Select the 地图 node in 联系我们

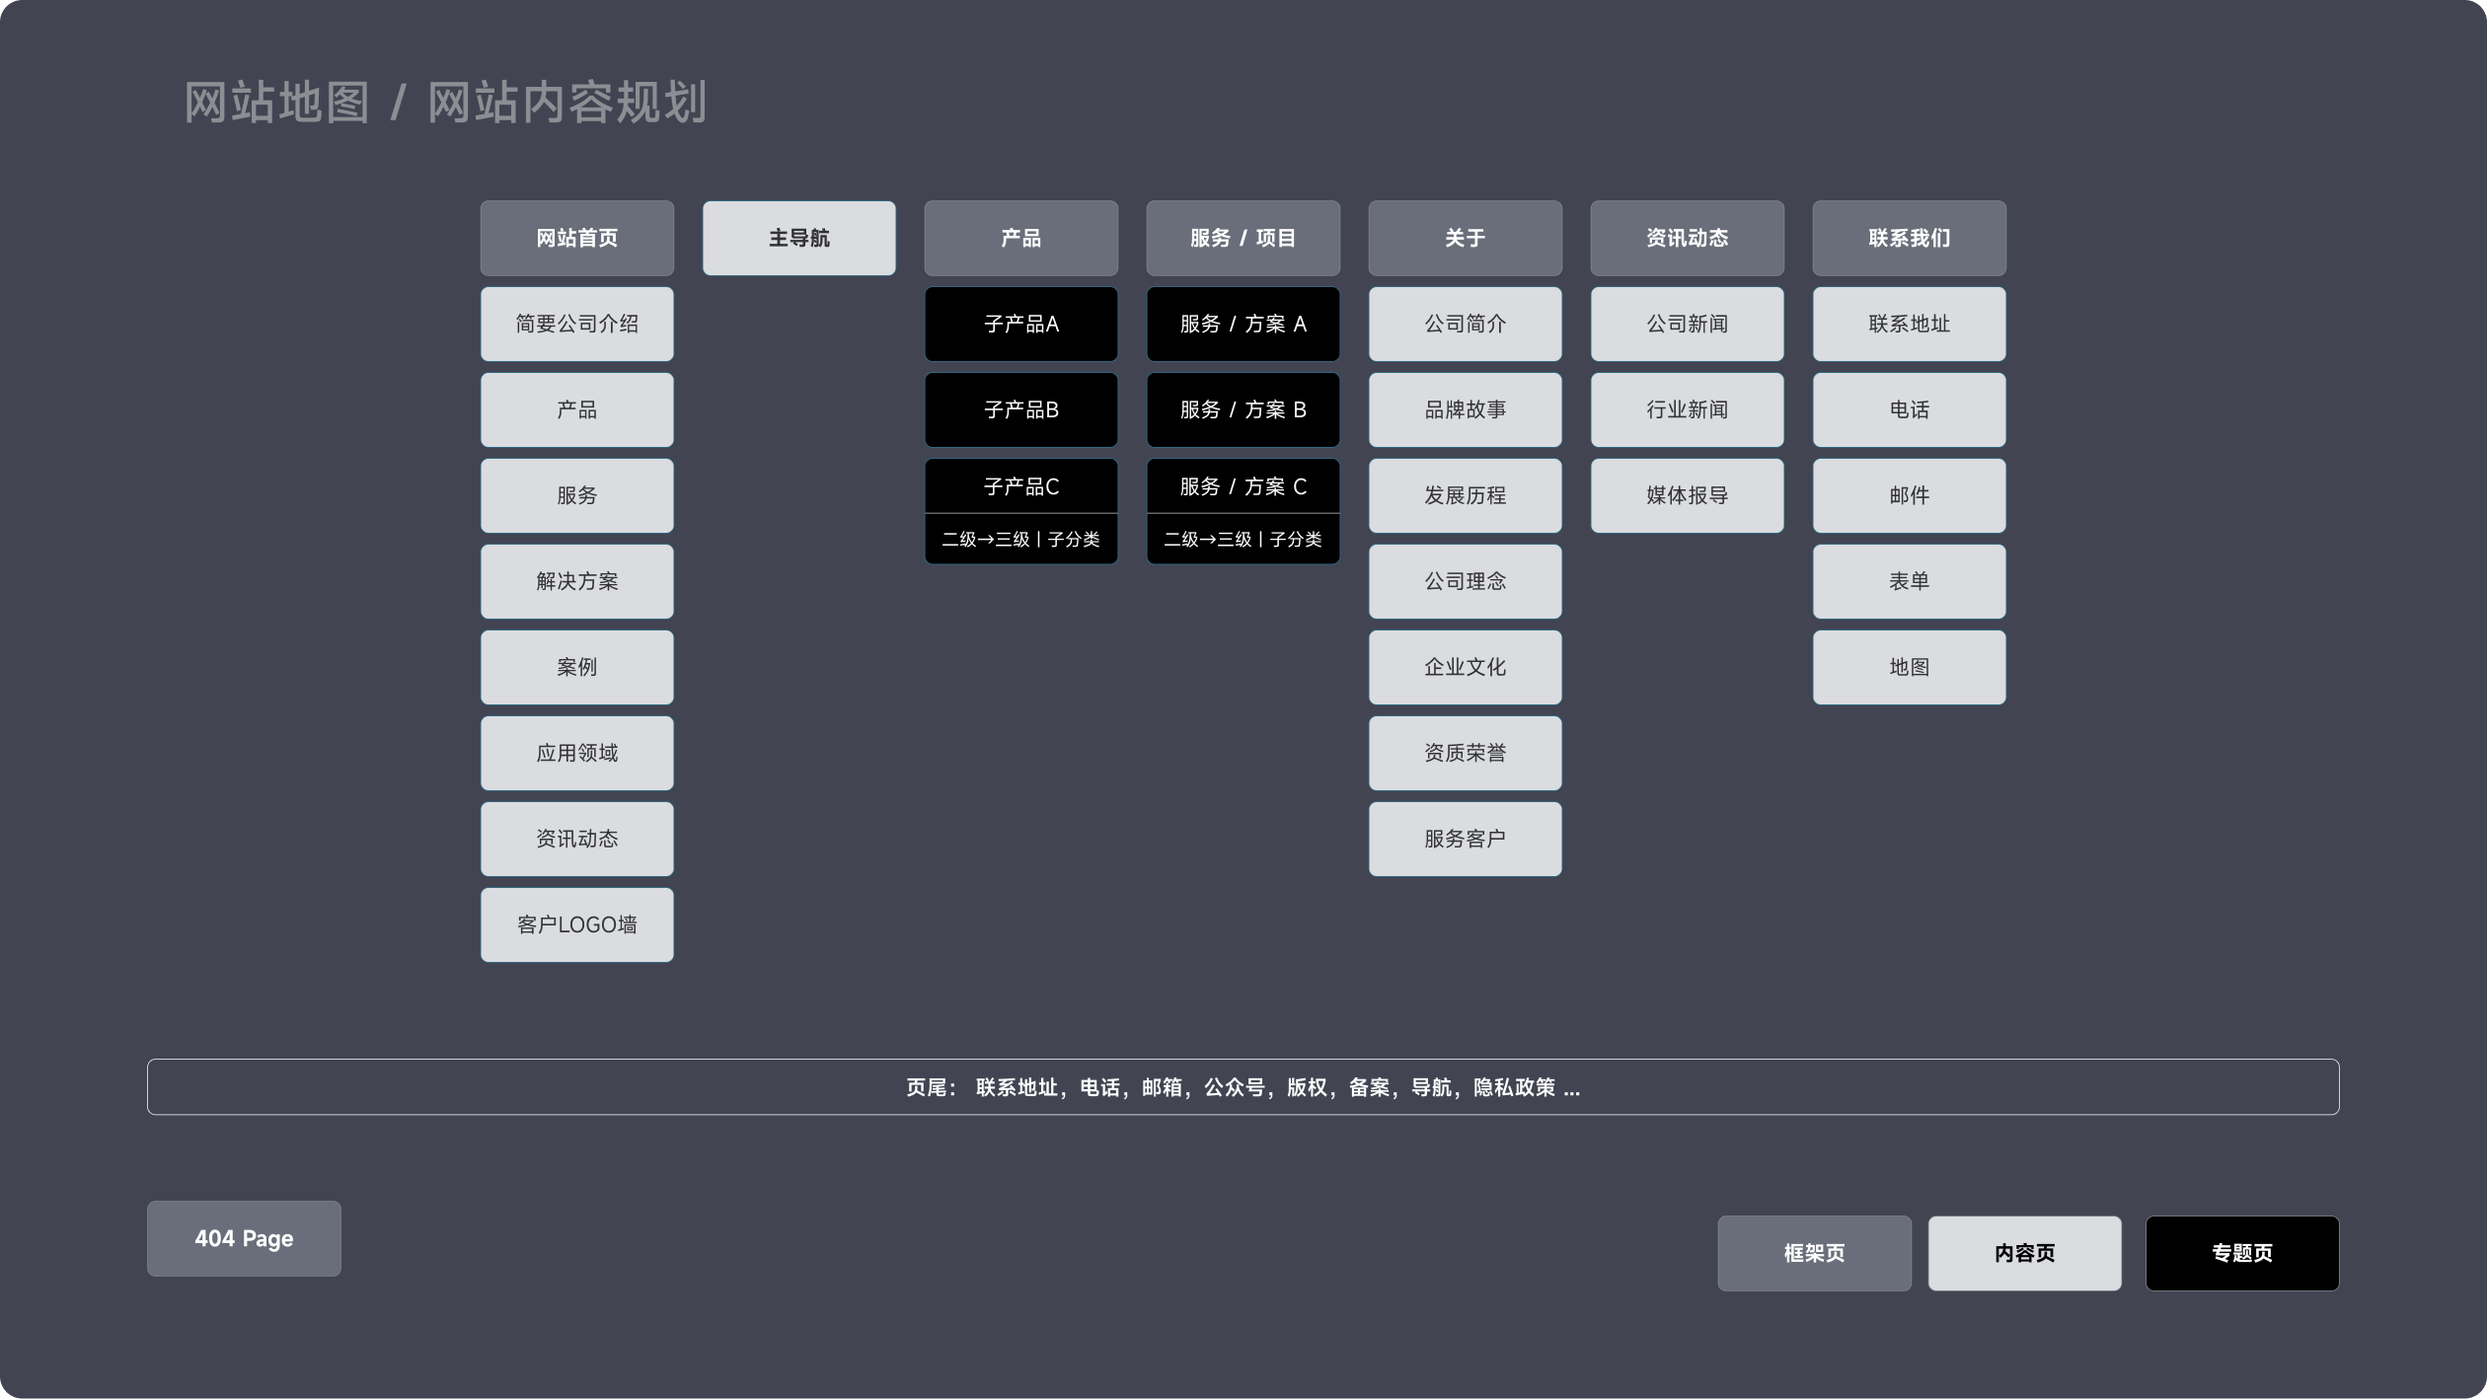point(1909,667)
